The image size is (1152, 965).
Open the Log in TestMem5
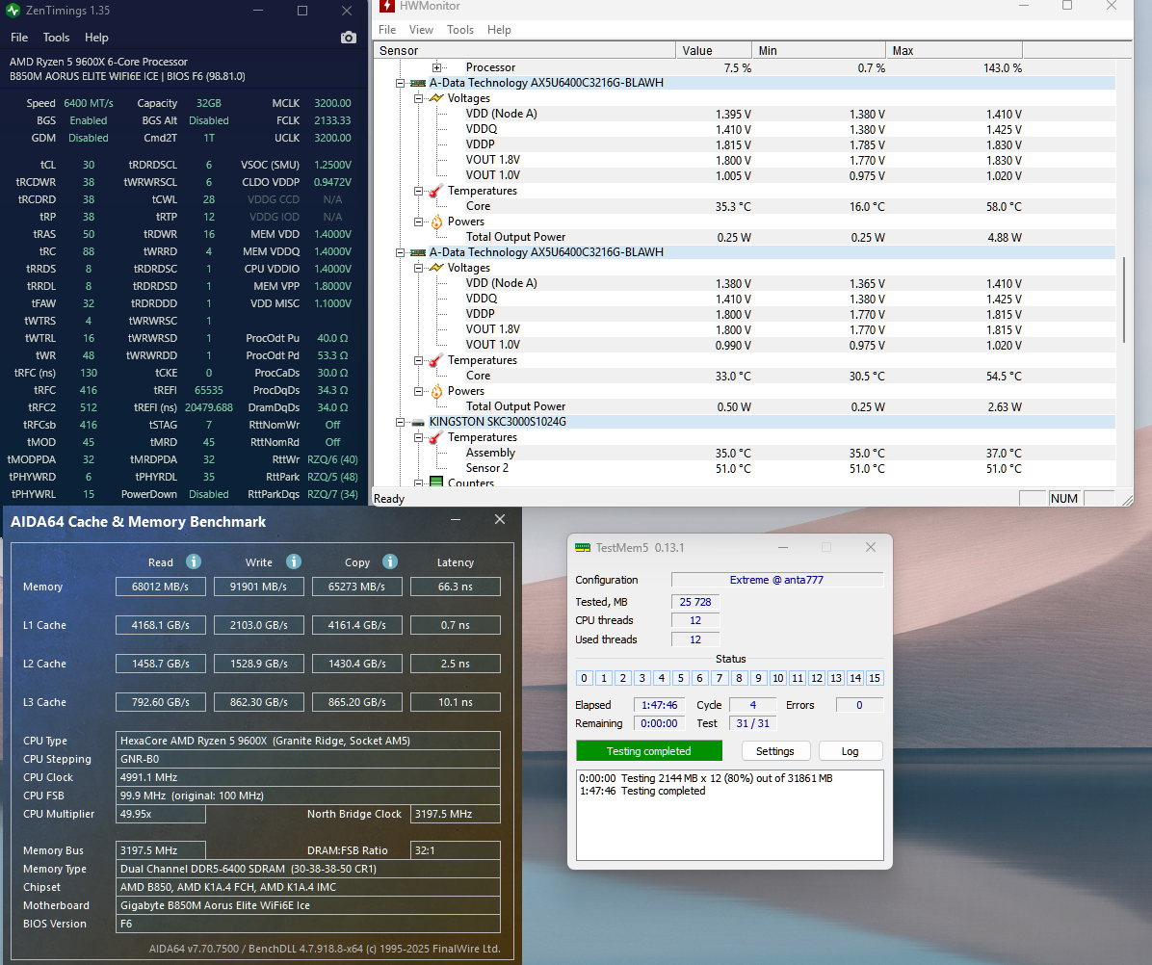(x=851, y=751)
